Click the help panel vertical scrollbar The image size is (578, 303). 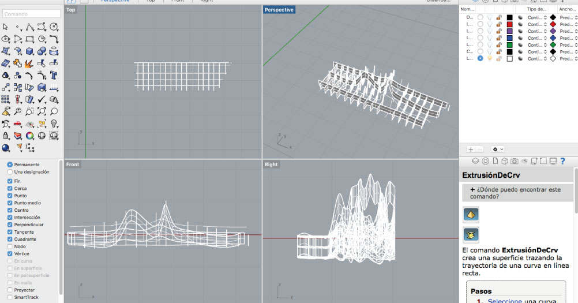(576, 190)
